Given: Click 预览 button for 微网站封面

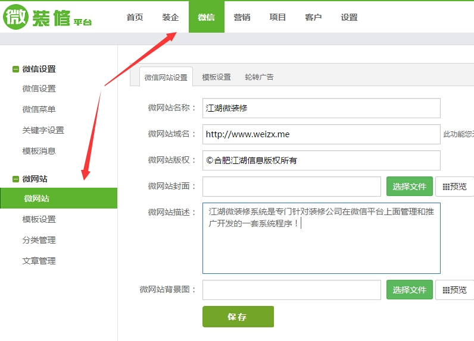Looking at the screenshot, I should click(455, 187).
